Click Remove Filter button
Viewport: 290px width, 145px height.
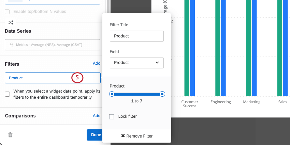point(137,136)
